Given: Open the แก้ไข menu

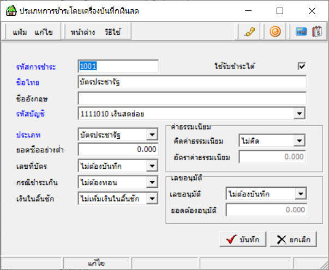Looking at the screenshot, I should pos(44,32).
